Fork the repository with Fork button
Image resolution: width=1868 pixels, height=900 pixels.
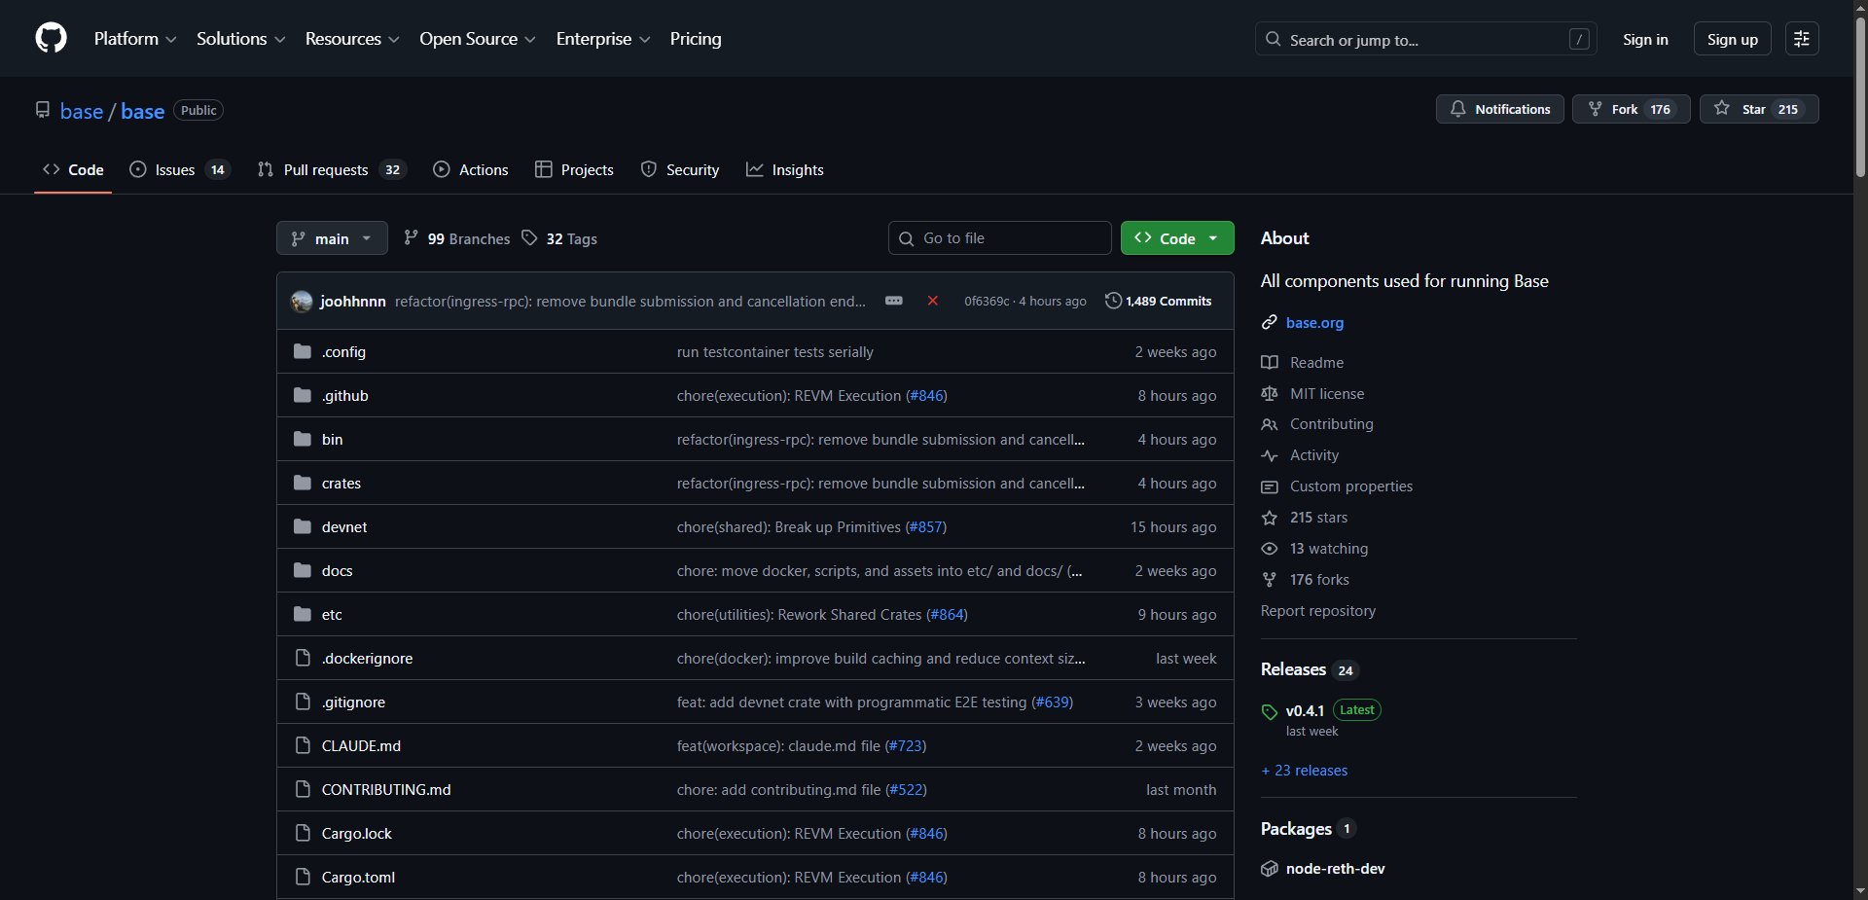(x=1632, y=109)
